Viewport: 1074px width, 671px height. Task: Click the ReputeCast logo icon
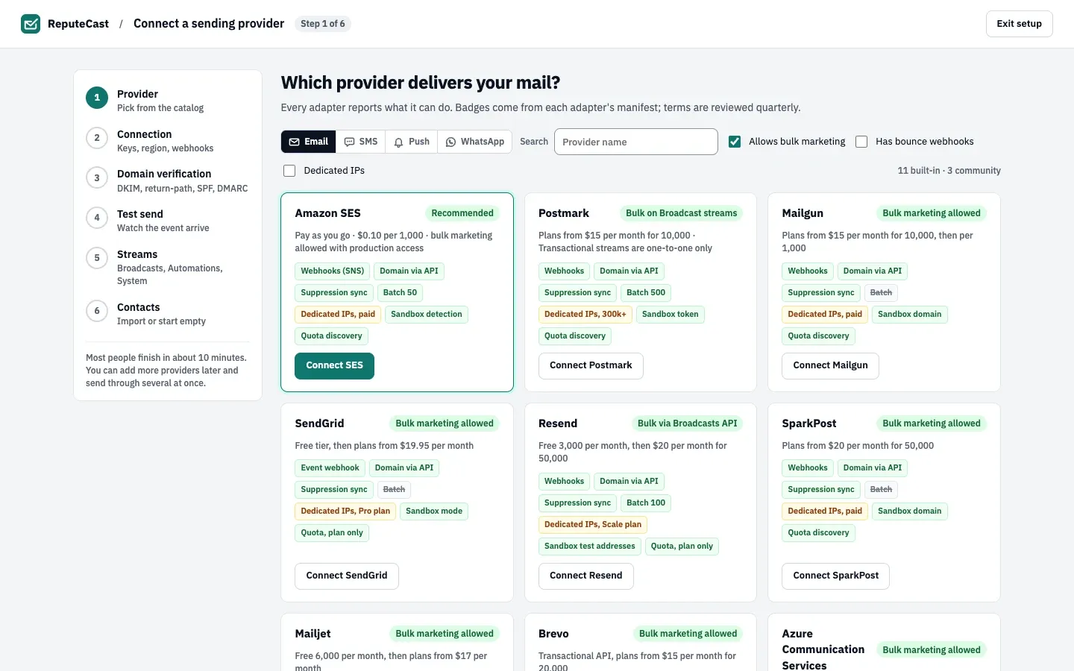coord(31,24)
